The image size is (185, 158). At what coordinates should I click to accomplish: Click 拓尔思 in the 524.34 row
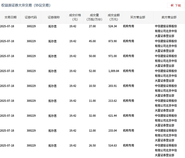tap(53, 26)
